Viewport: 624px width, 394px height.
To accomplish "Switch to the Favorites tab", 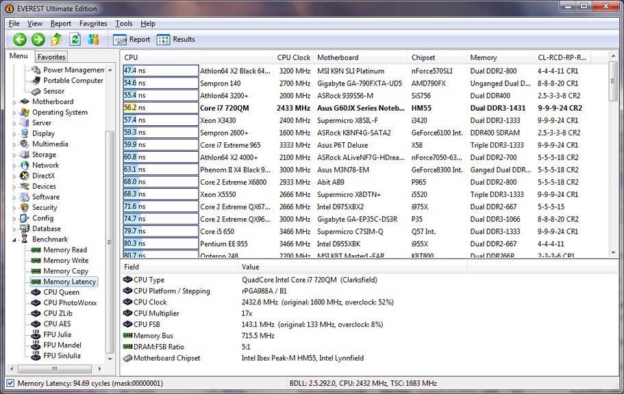I will [51, 57].
